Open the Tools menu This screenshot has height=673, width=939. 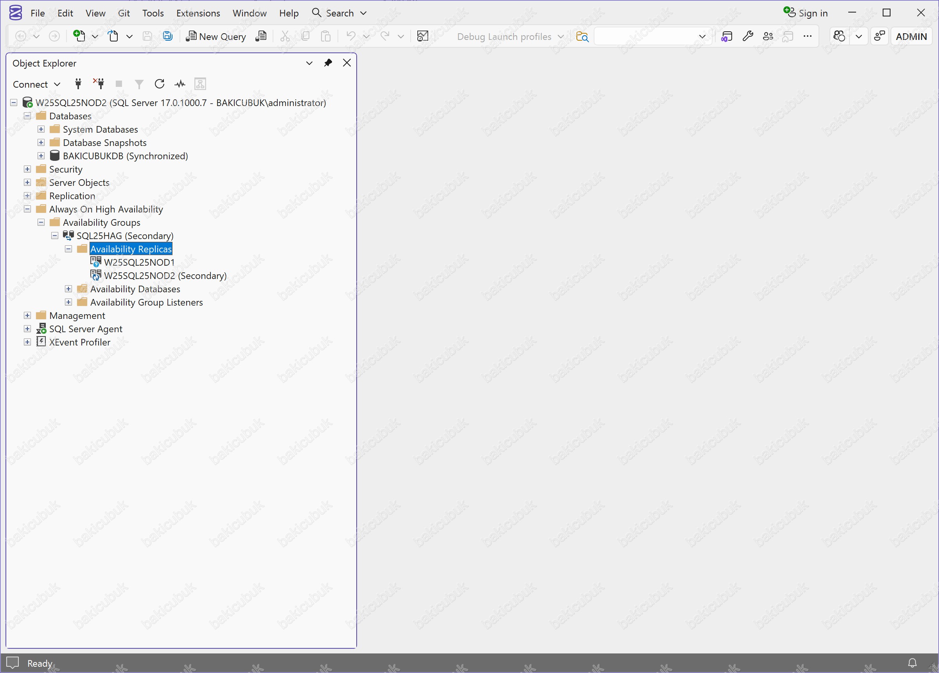click(x=153, y=13)
